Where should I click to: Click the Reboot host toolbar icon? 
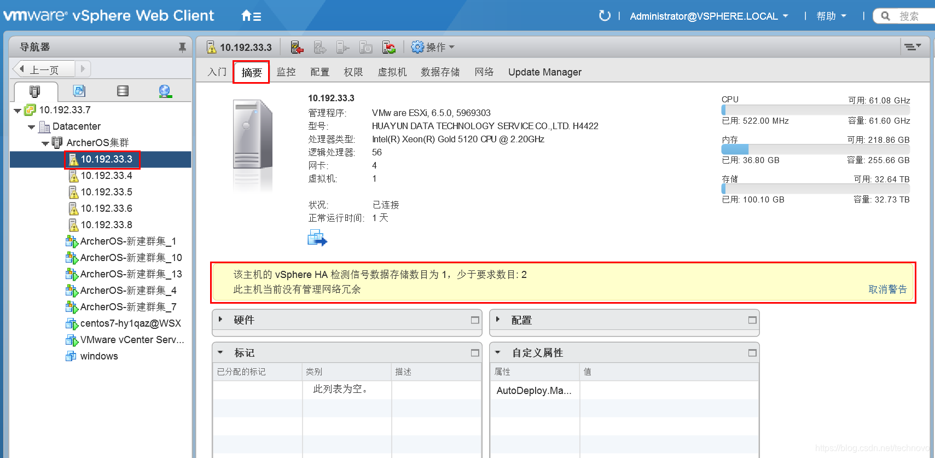(x=388, y=48)
